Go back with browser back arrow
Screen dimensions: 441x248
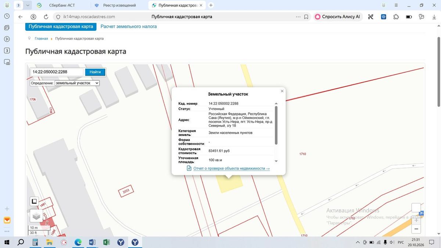[21, 17]
